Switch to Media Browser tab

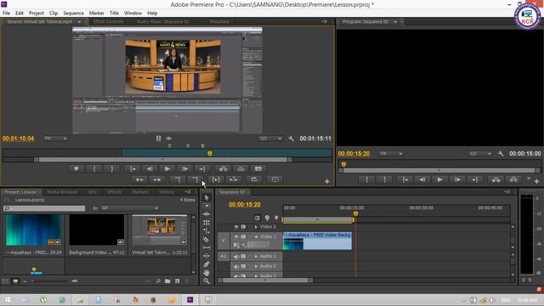point(62,192)
